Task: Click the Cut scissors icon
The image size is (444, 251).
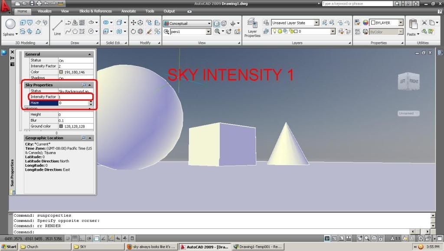Action: 424,23
